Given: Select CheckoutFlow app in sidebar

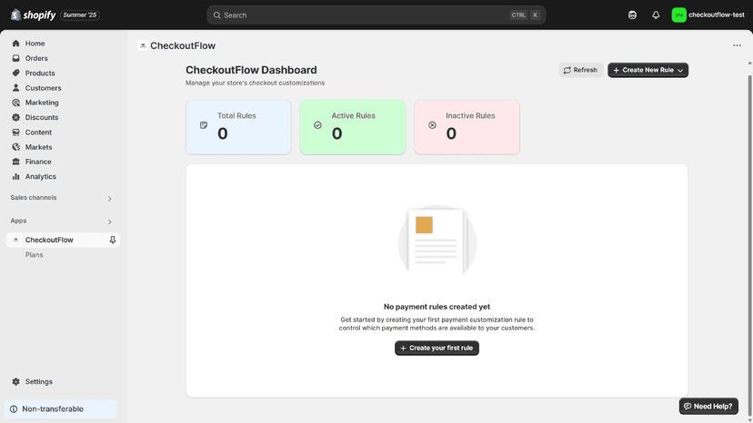Looking at the screenshot, I should click(63, 240).
